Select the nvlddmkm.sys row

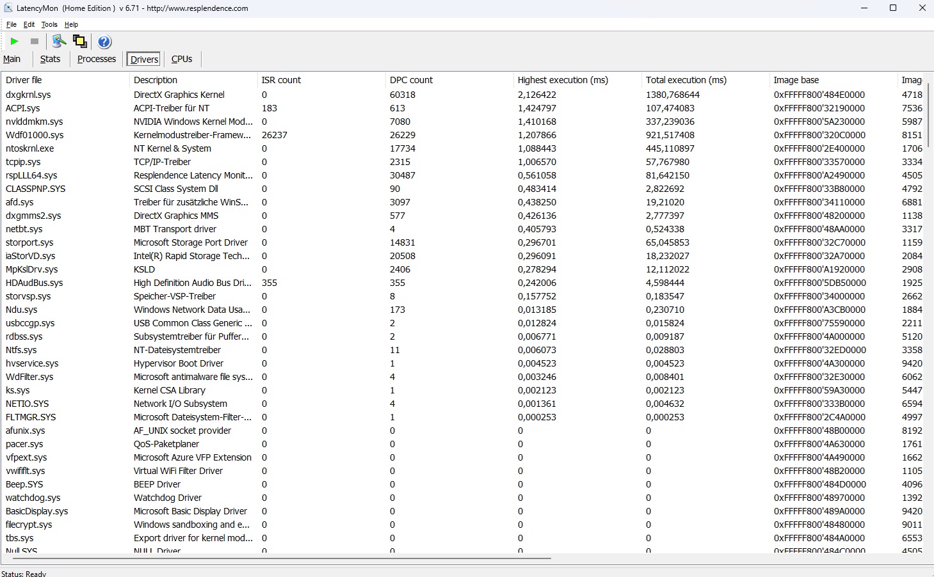(x=463, y=122)
